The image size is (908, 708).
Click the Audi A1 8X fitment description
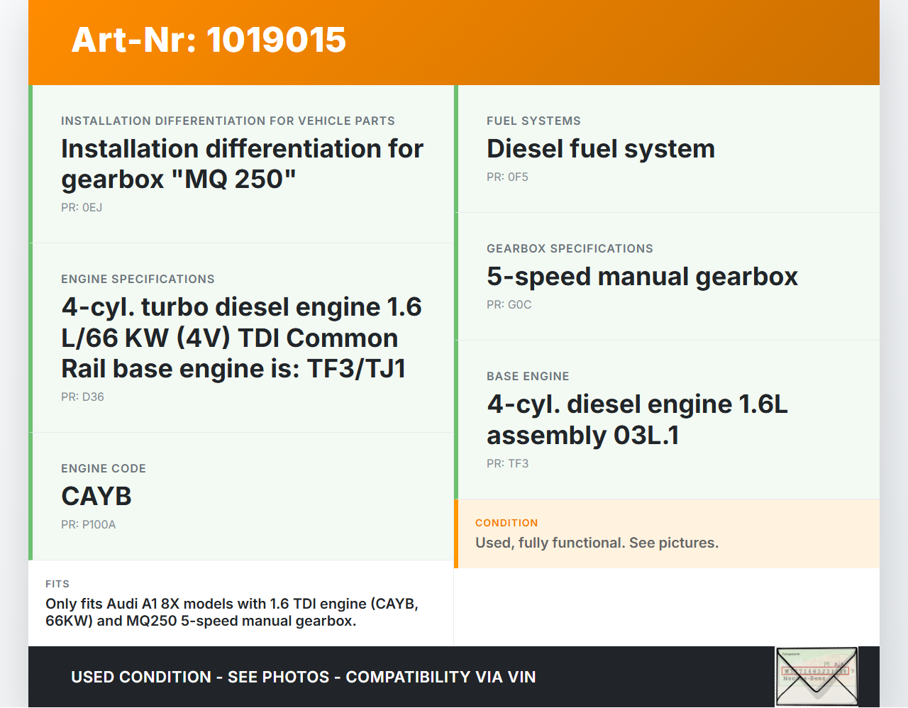click(232, 612)
